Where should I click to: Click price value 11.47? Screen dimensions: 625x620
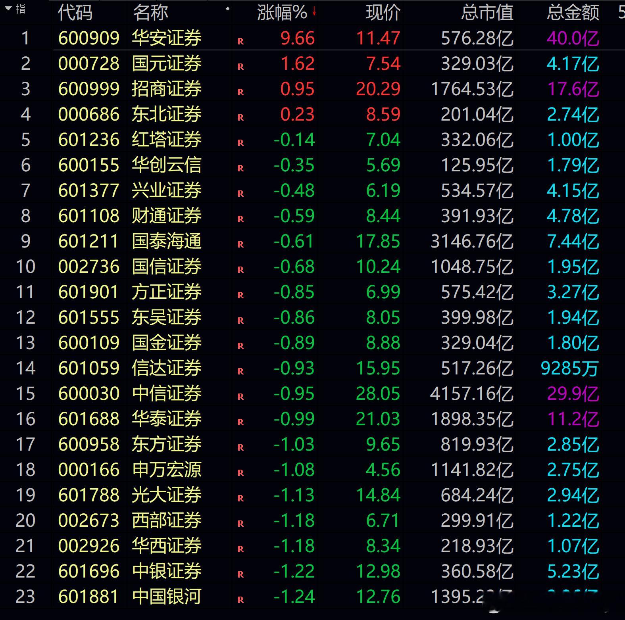(378, 38)
